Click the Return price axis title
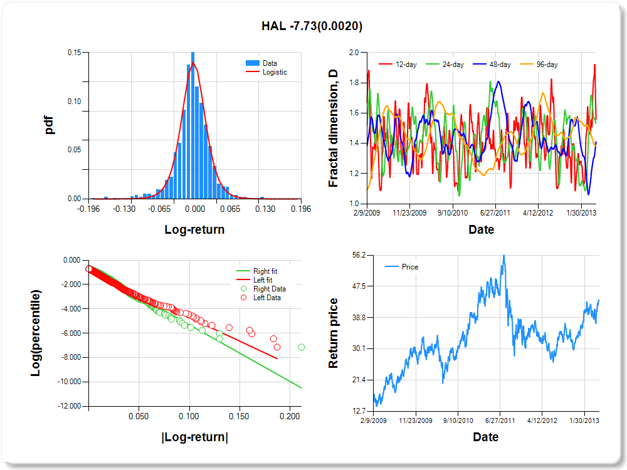This screenshot has width=627, height=470. pyautogui.click(x=334, y=333)
